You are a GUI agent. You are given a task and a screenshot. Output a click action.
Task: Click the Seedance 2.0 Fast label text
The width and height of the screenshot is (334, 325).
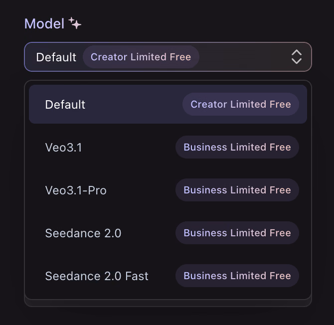pos(97,276)
